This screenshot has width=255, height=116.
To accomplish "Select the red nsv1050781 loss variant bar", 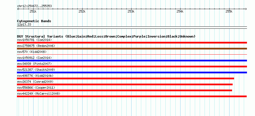I will tap(132, 43).
